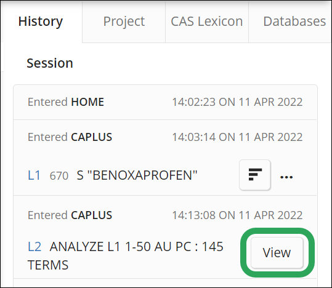Click the 14:03:14 ON 11 APR 2022 timestamp
Screen dimensions: 332x288
pos(237,137)
